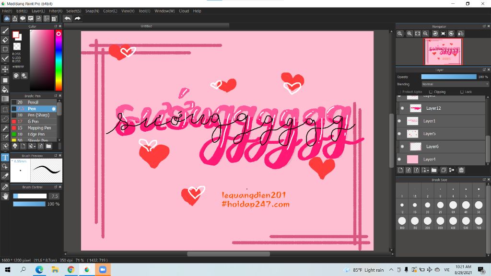The image size is (491, 276).
Task: Enable the Clipping checkbox
Action: (431, 92)
